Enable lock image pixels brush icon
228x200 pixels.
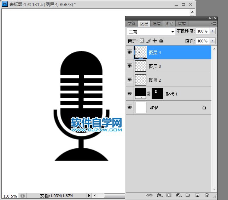point(148,41)
